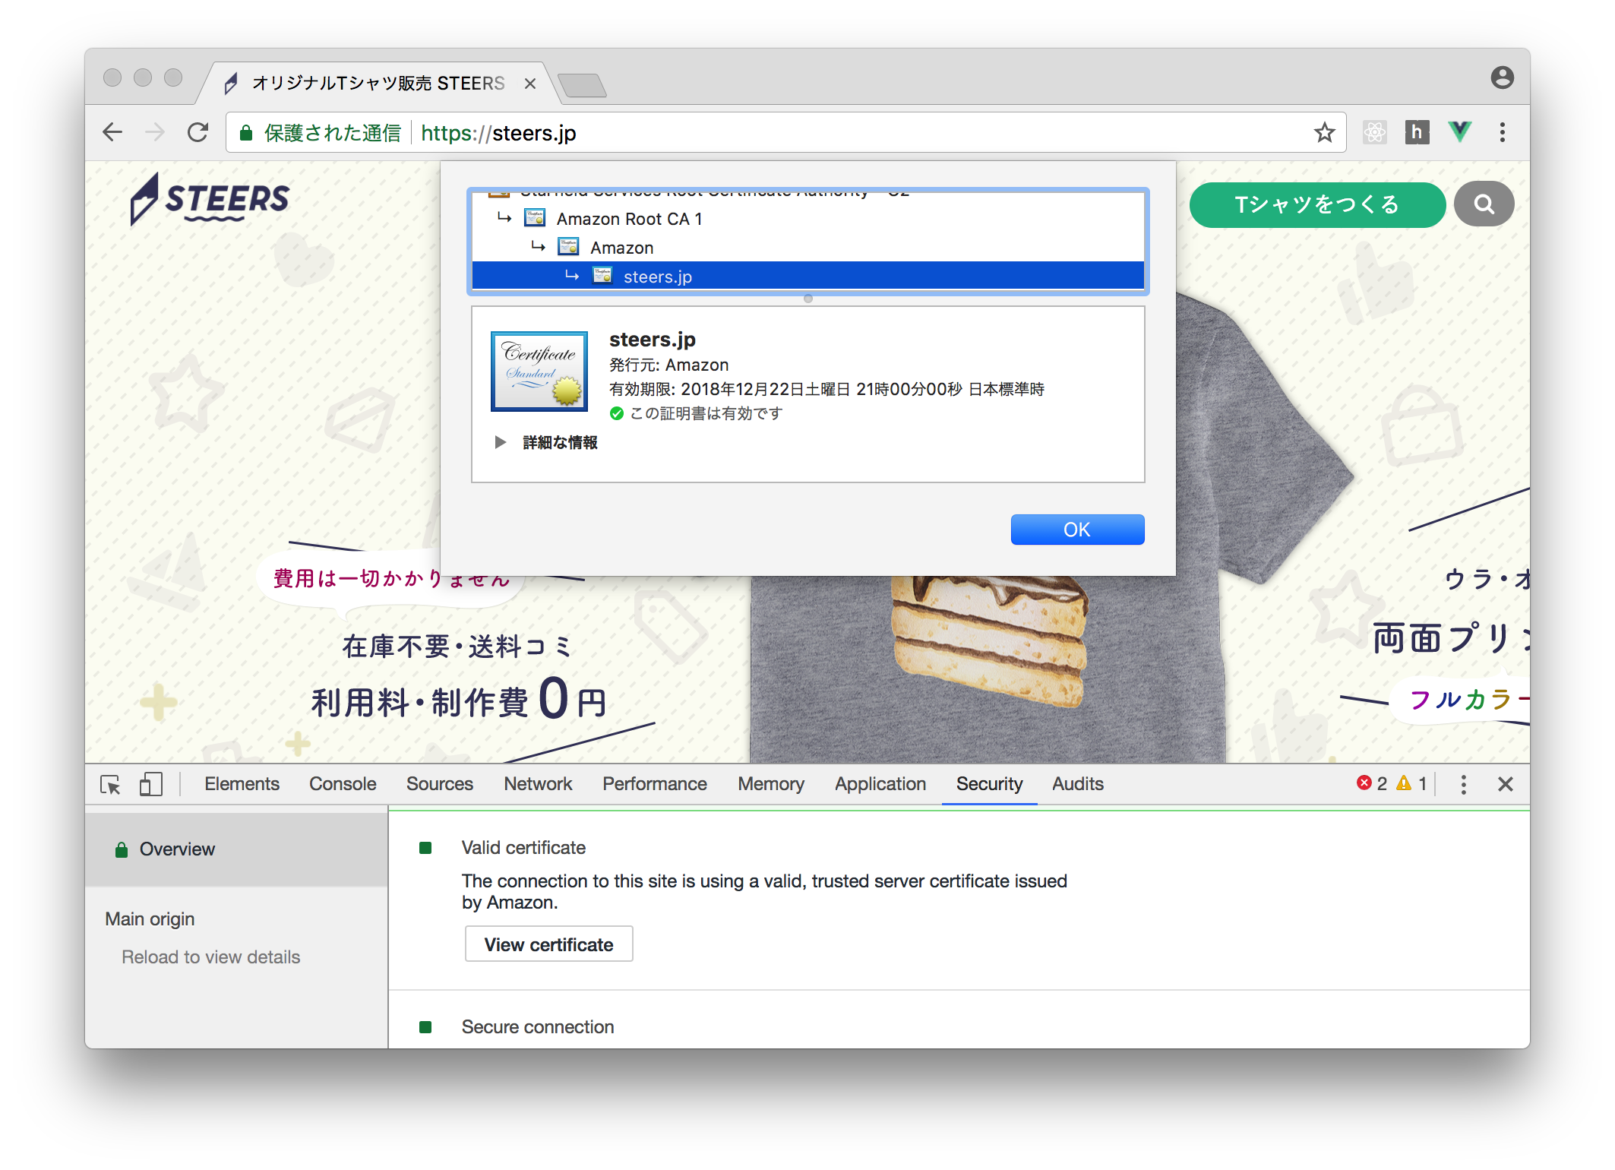Viewport: 1615px width, 1170px height.
Task: Switch to the Memory tab
Action: click(771, 784)
